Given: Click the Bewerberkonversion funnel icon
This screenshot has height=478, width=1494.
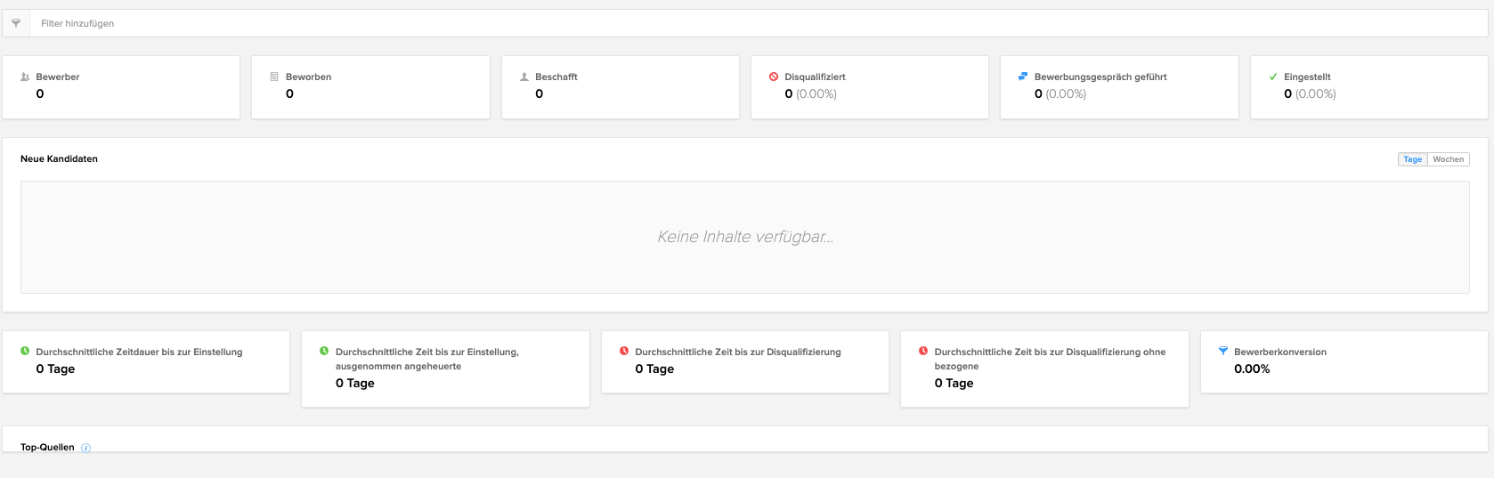Looking at the screenshot, I should click(x=1223, y=351).
